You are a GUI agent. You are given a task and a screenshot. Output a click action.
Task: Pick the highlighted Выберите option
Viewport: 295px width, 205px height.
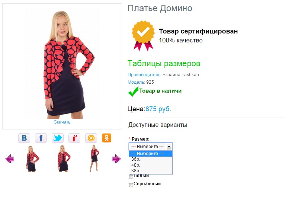[151, 154]
